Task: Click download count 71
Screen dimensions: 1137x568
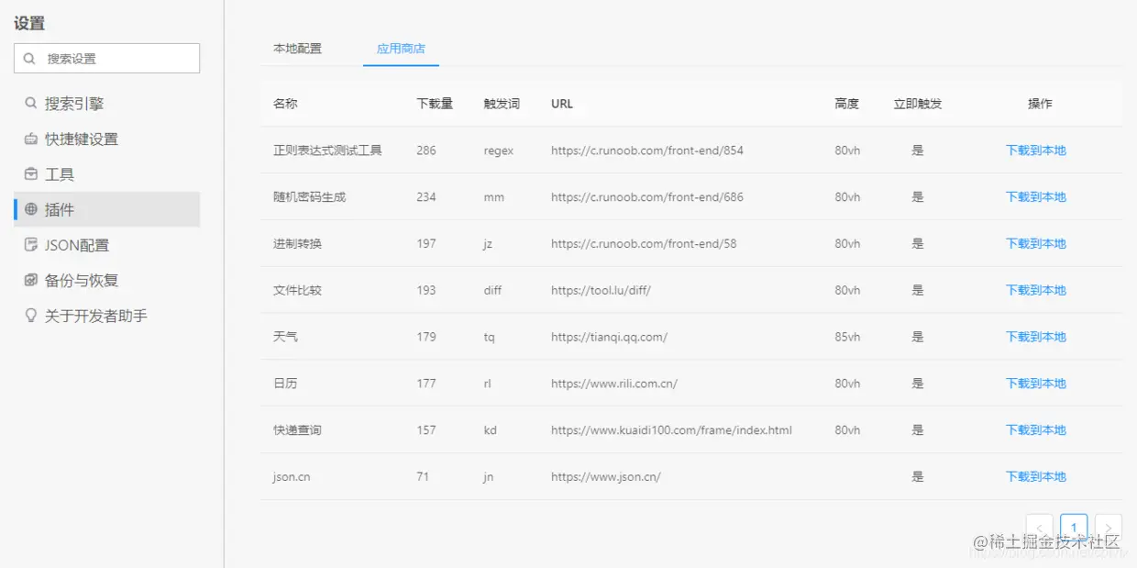Action: coord(423,477)
